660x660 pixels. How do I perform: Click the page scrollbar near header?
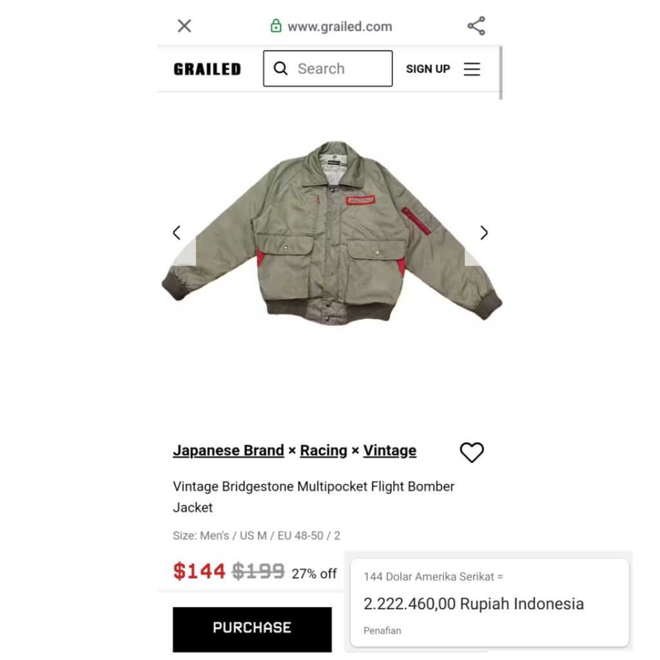[x=500, y=73]
